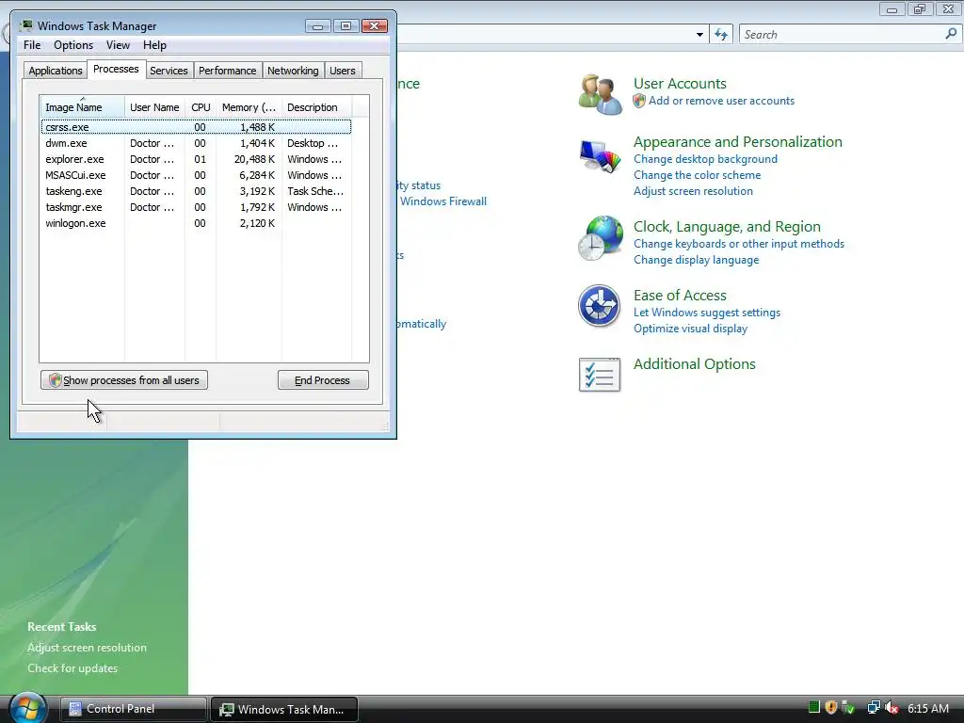964x723 pixels.
Task: Click Show processes from all users button
Action: [124, 380]
